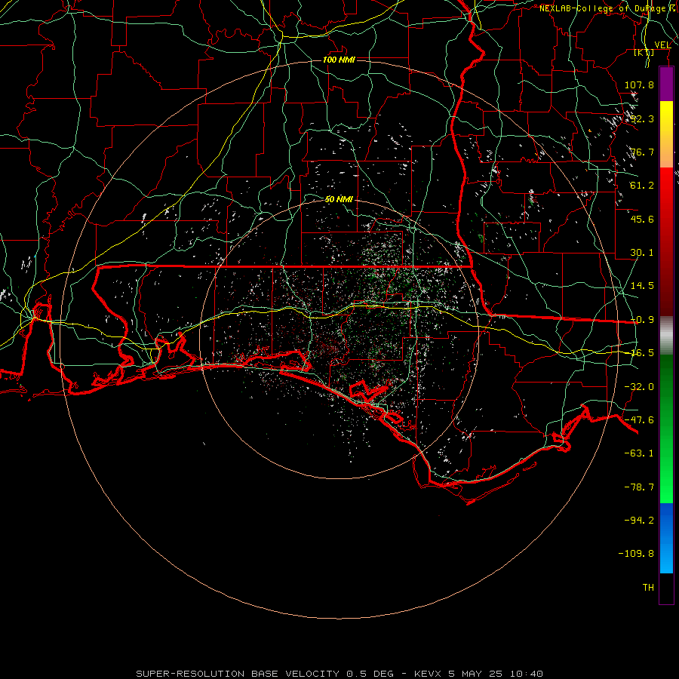679x679 pixels.
Task: Click the 61.2 velocity scale value
Action: (x=642, y=186)
